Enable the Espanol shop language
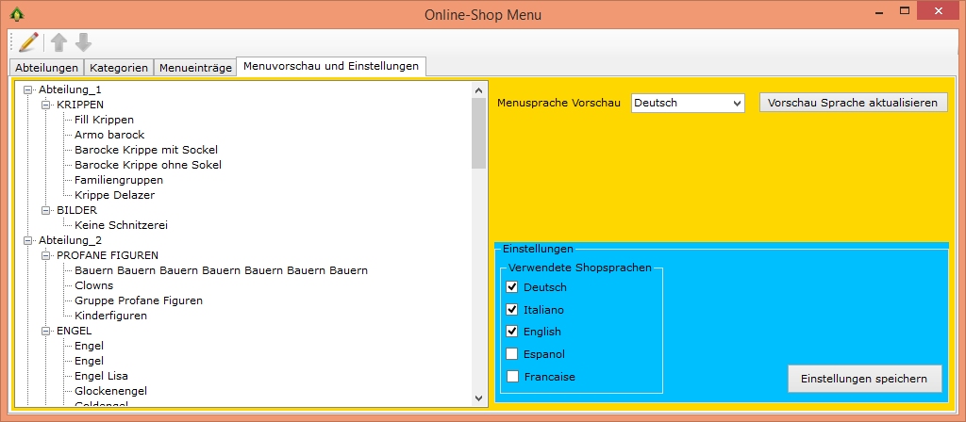This screenshot has width=966, height=422. 512,354
